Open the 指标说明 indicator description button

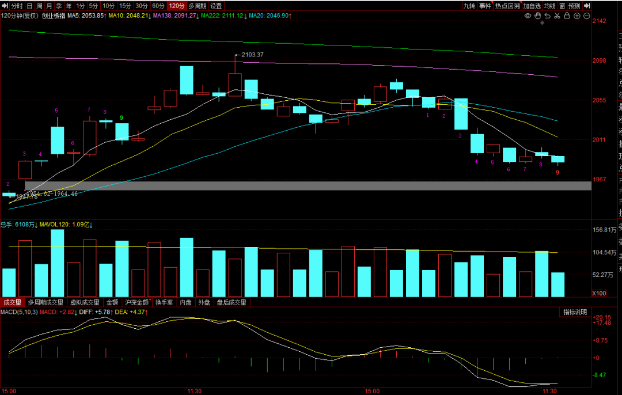pos(575,312)
